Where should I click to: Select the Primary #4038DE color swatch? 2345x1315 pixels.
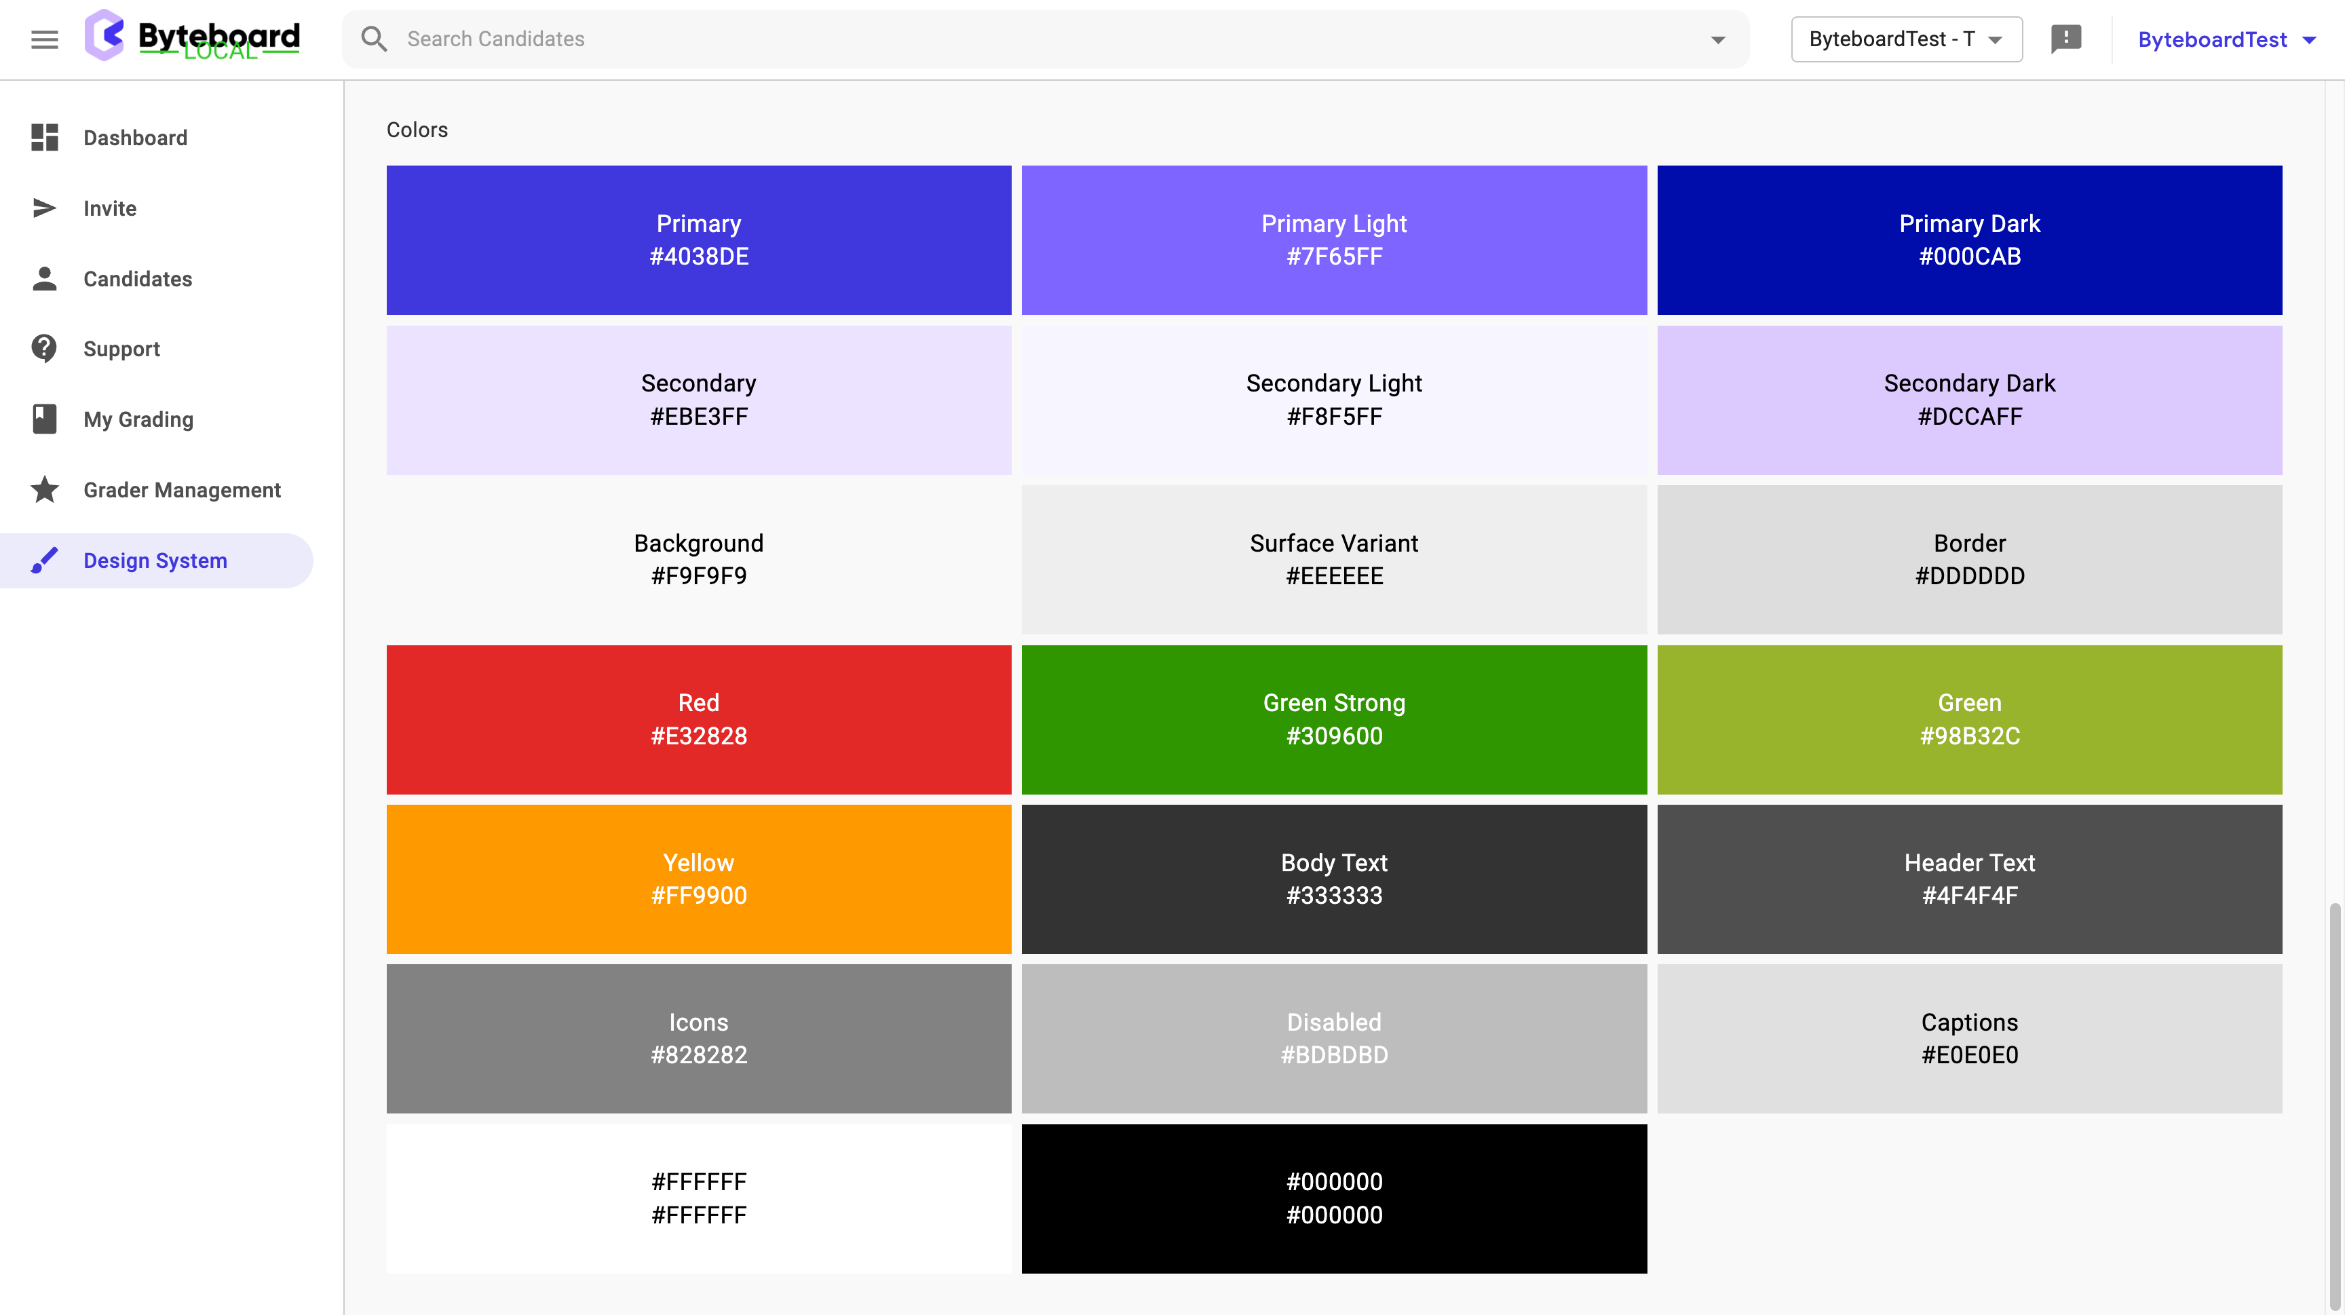(698, 240)
